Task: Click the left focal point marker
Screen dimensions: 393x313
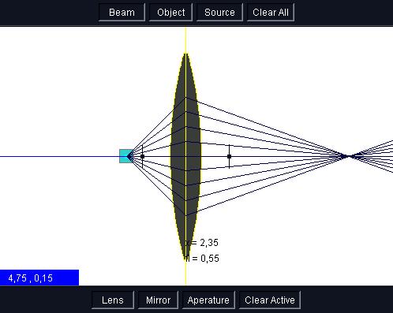Action: pyautogui.click(x=142, y=156)
